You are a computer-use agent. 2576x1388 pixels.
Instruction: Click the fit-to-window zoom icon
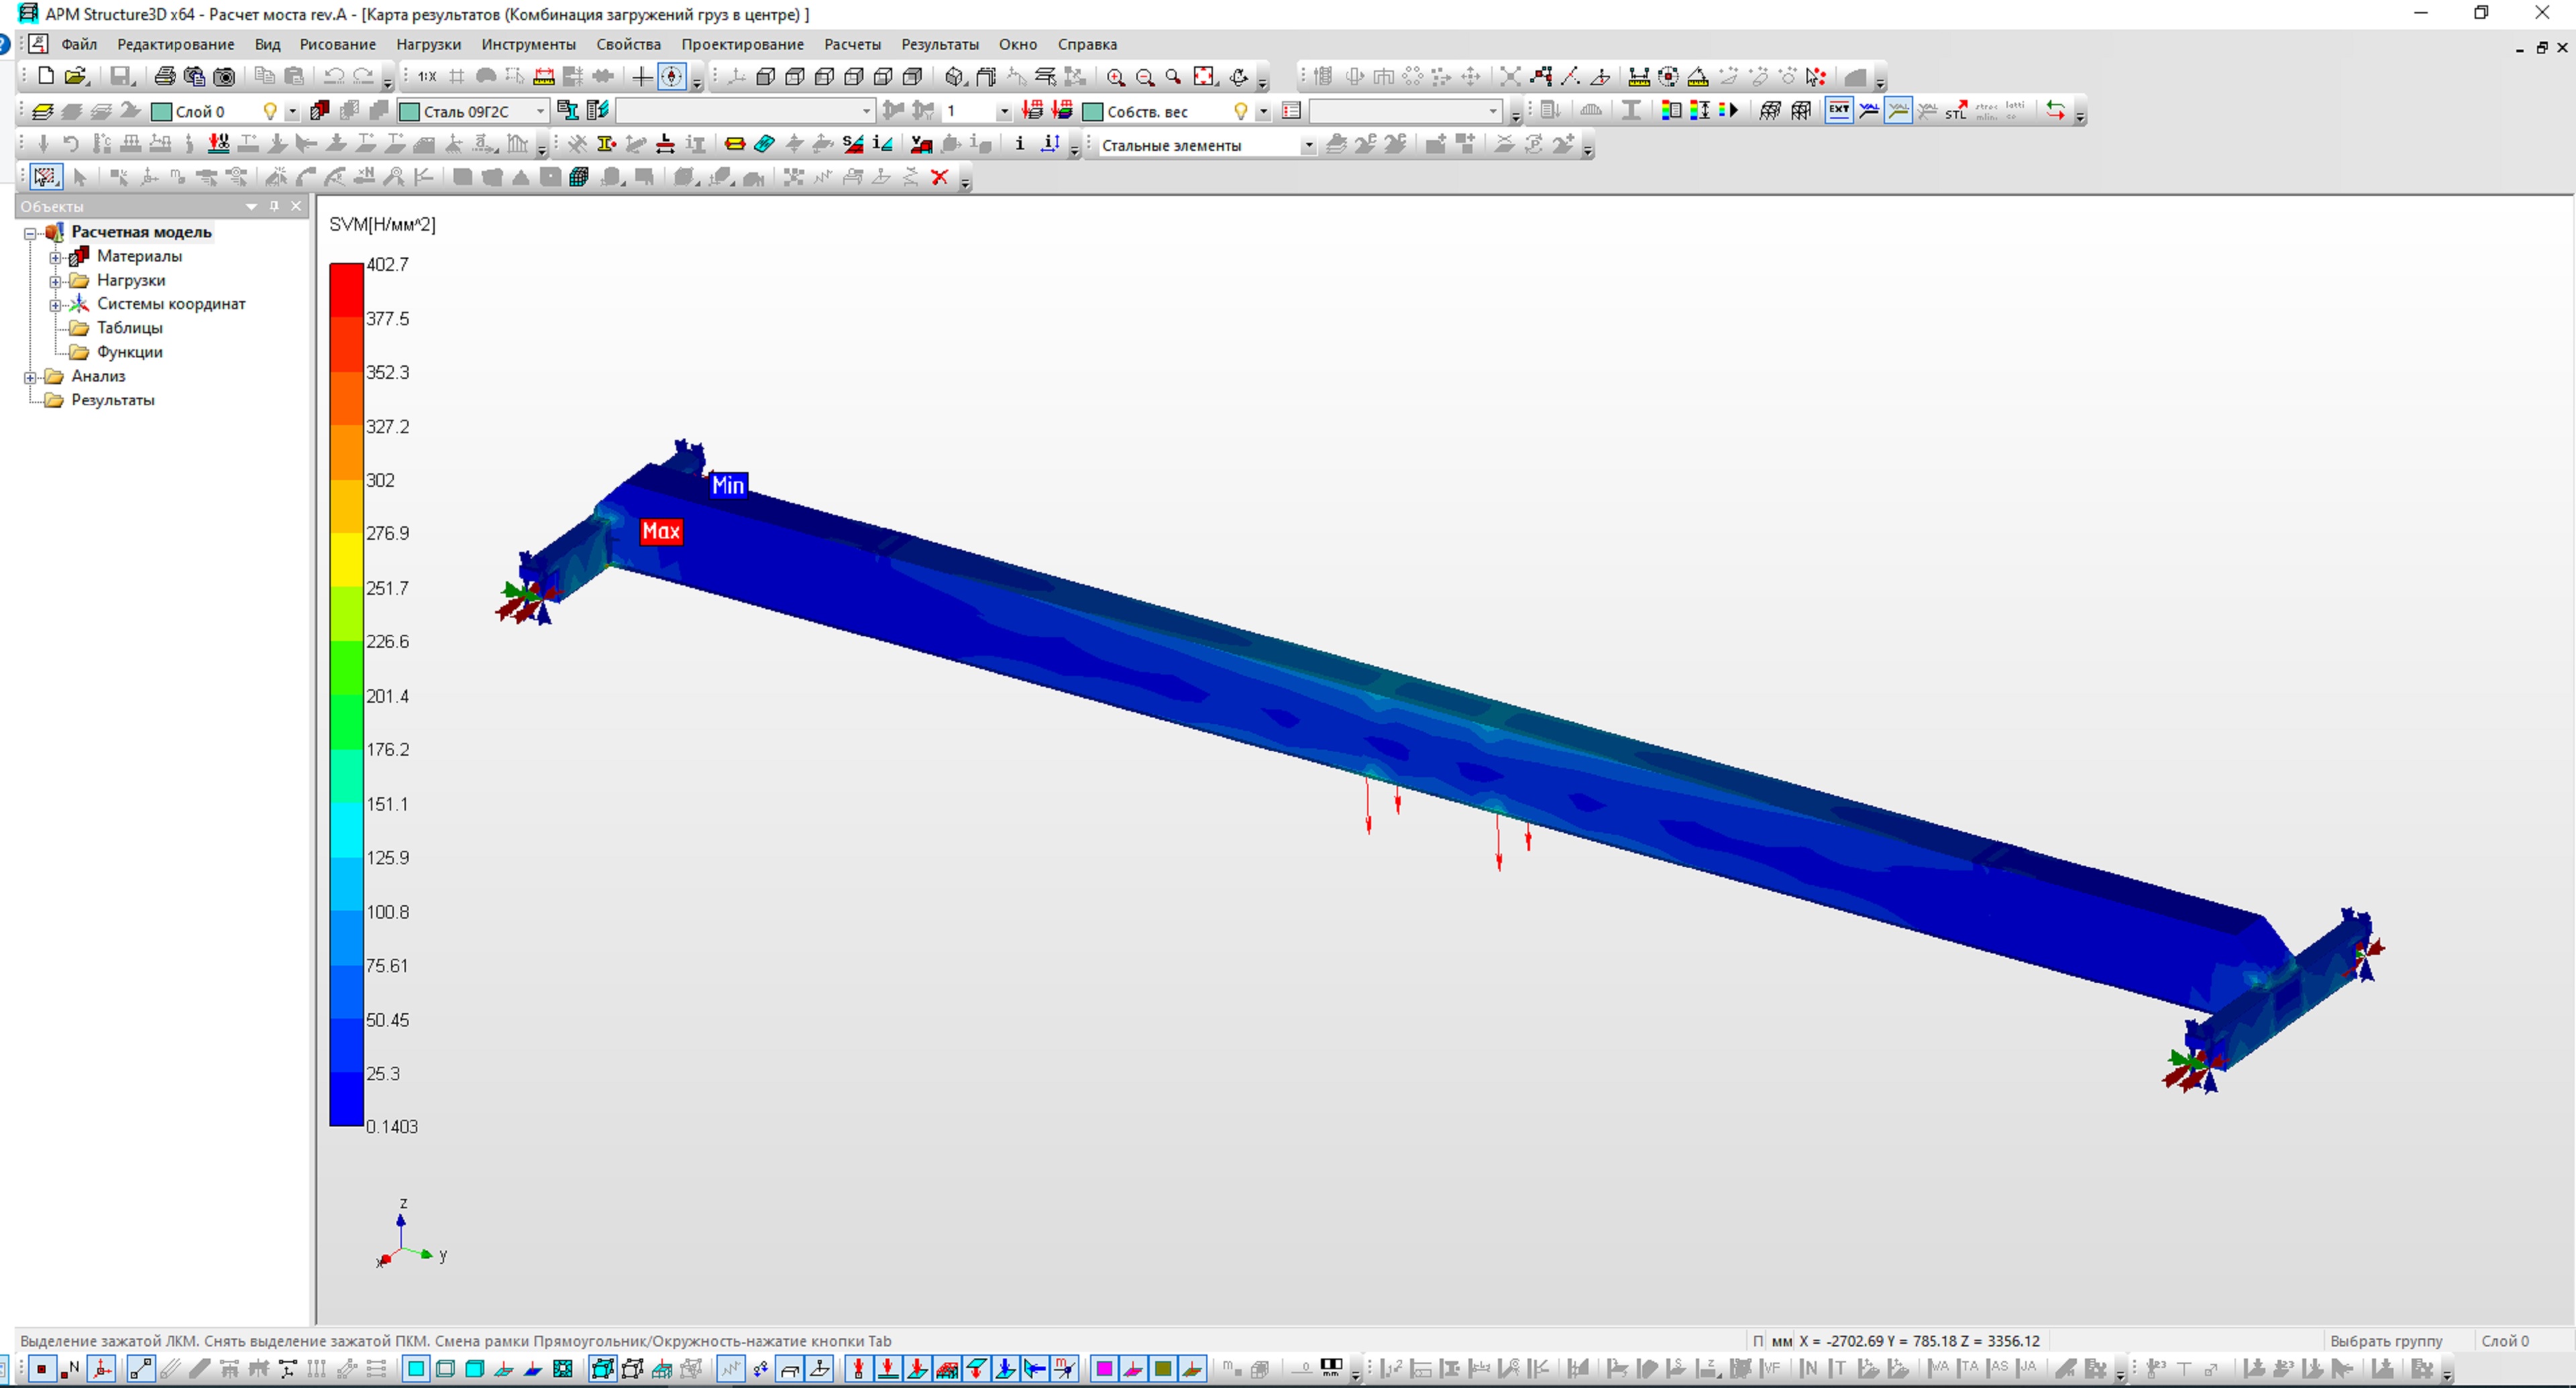click(1205, 77)
